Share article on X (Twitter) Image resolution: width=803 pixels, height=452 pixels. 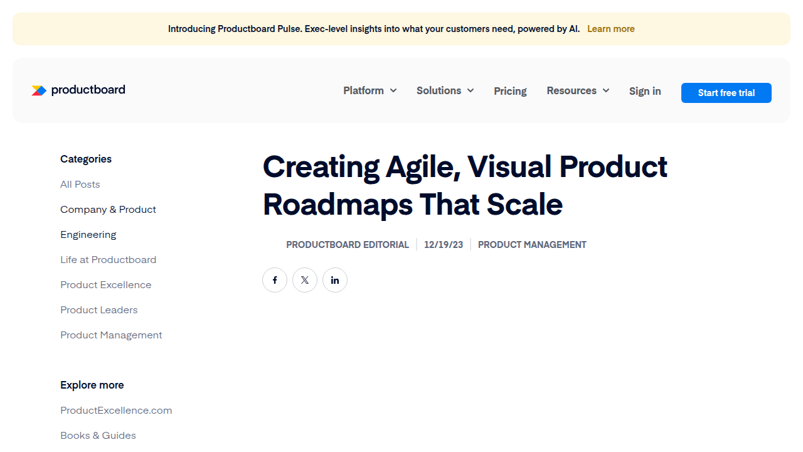pyautogui.click(x=305, y=280)
